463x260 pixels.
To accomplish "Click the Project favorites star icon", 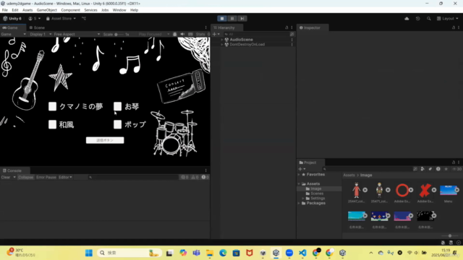I will [446, 169].
